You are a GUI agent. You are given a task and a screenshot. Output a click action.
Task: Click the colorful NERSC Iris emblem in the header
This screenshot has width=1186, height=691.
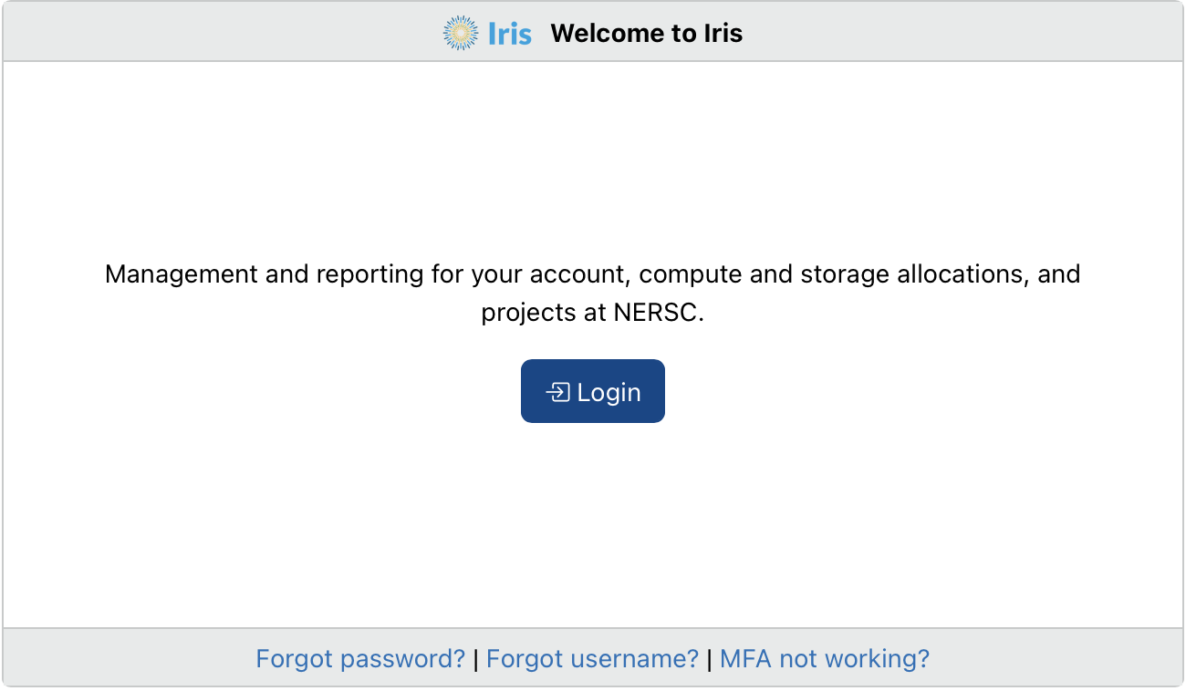(x=461, y=33)
